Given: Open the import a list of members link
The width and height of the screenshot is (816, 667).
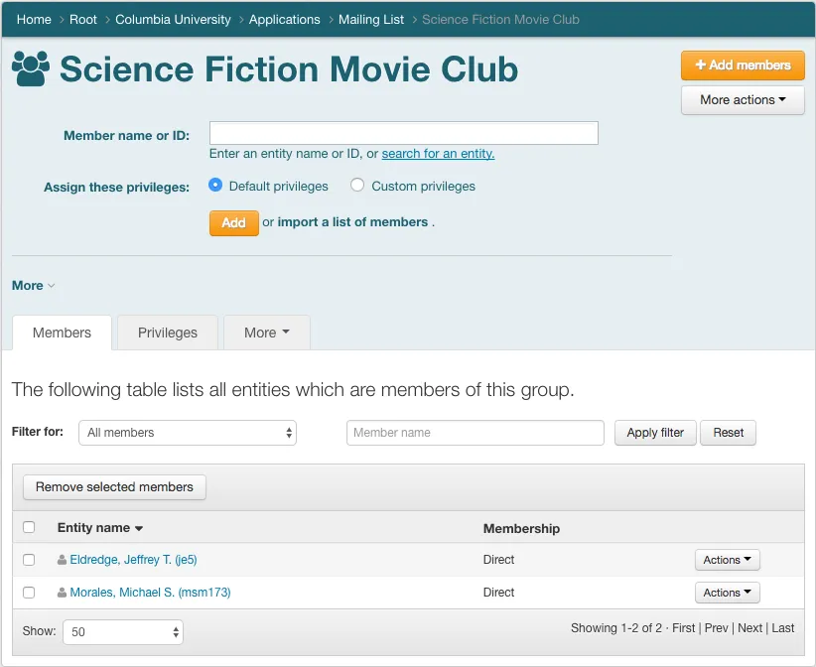Looking at the screenshot, I should [352, 222].
